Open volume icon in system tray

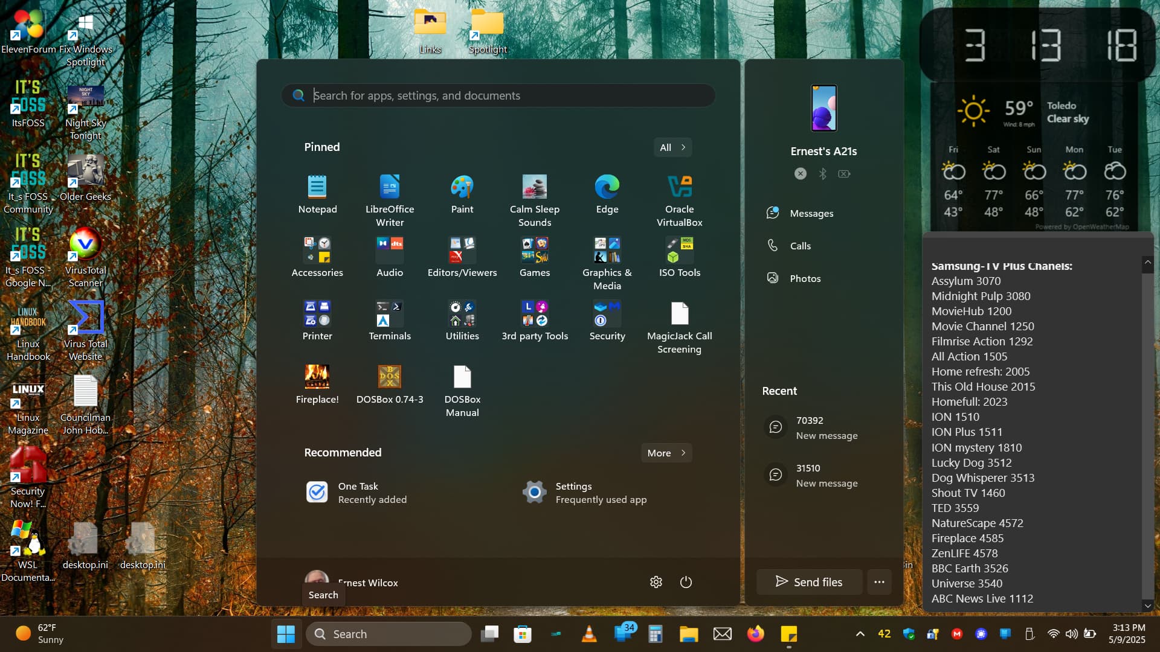click(1071, 634)
